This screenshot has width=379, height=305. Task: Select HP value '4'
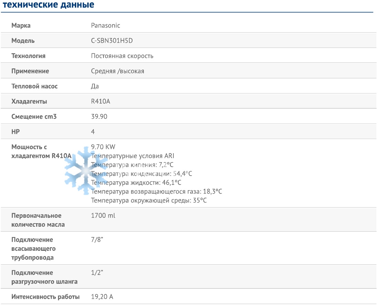click(93, 132)
